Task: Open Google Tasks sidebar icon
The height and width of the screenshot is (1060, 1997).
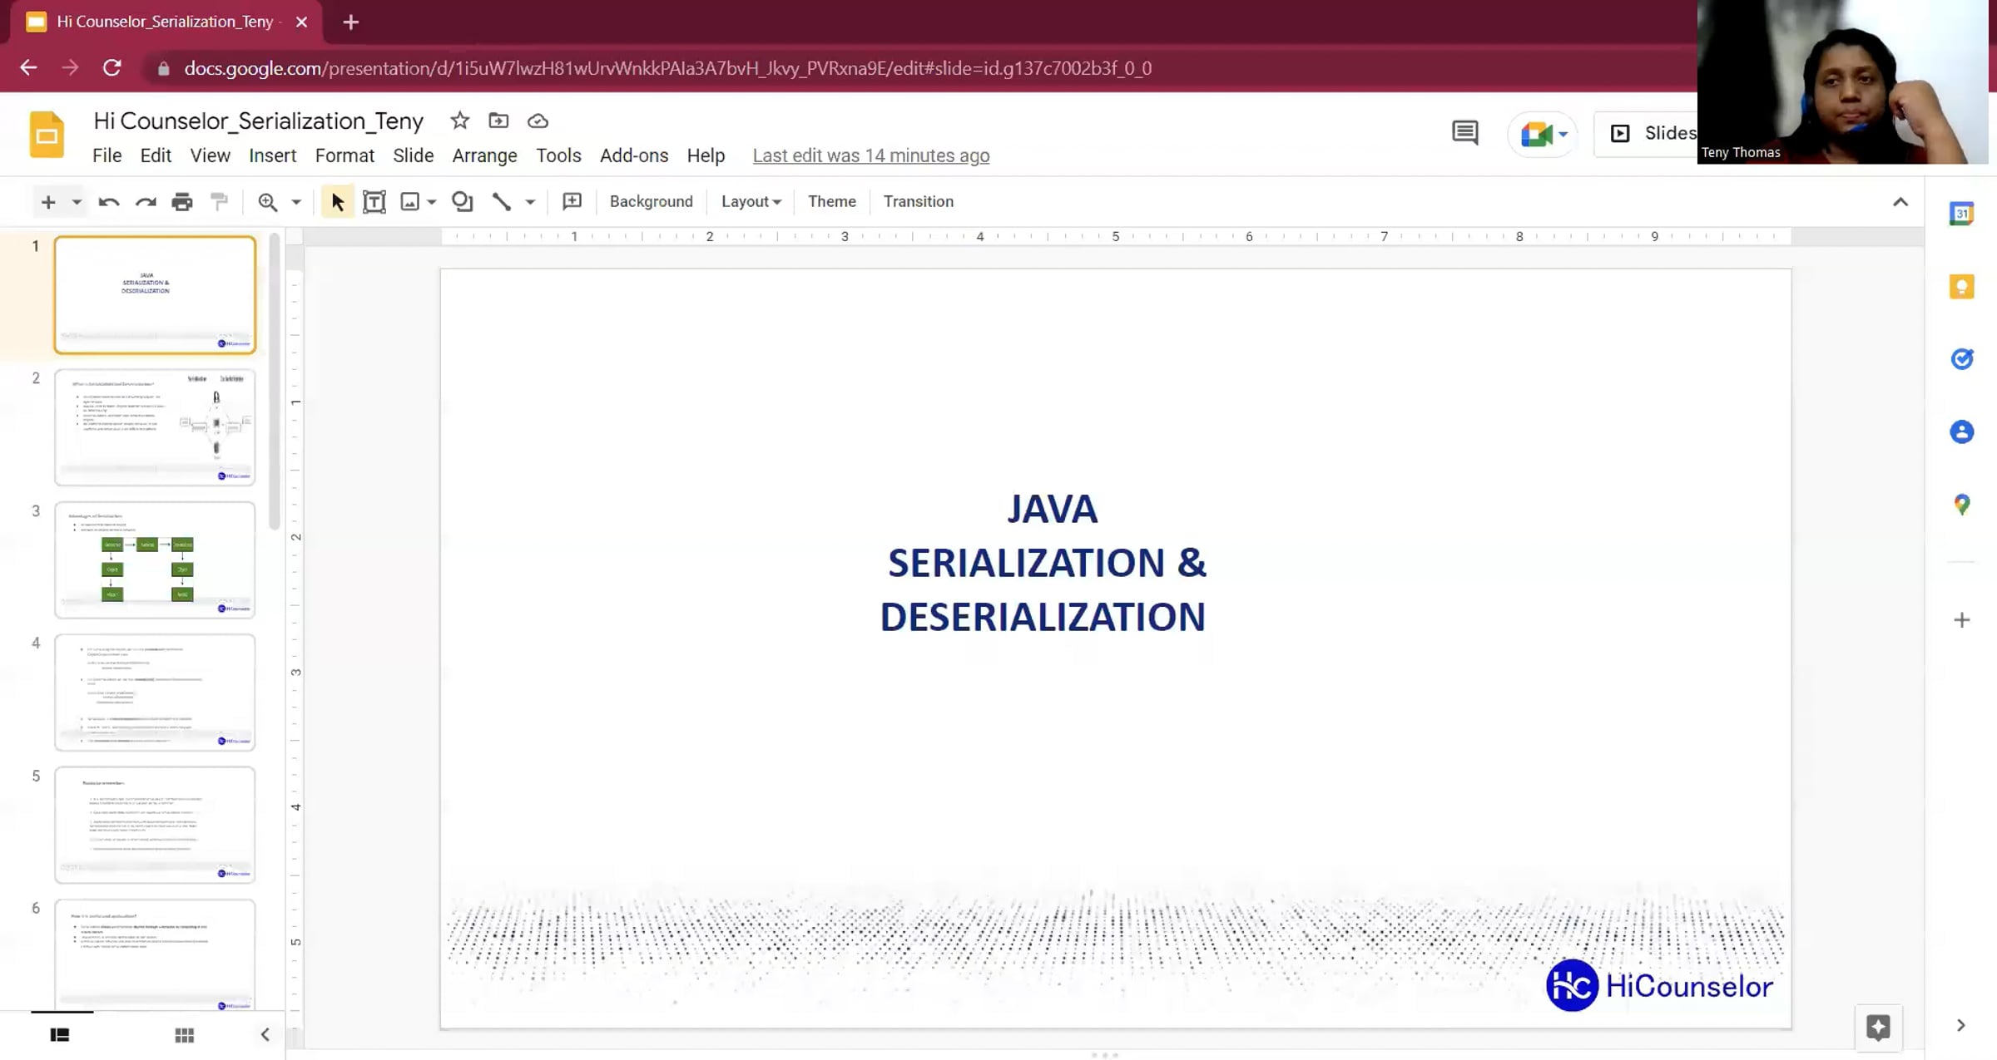Action: click(1961, 359)
